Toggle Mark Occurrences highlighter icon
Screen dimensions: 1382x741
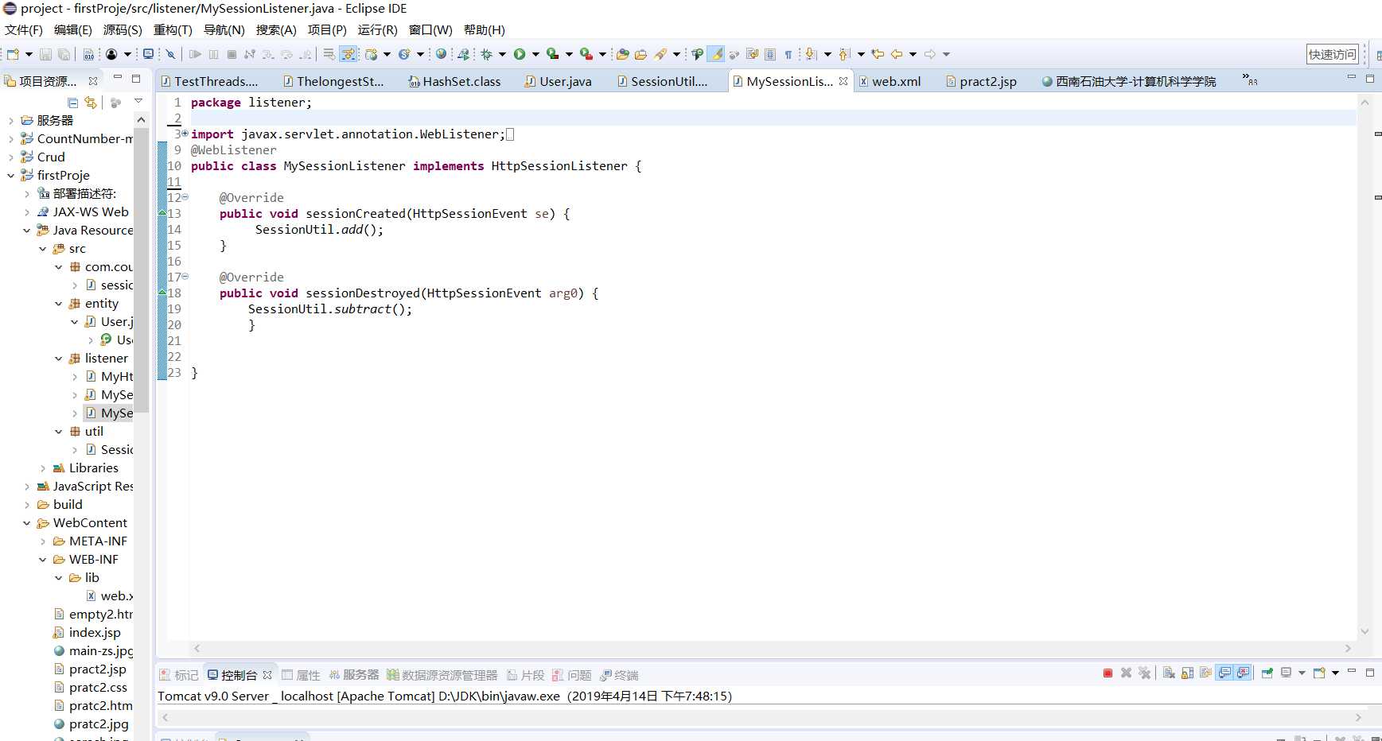(716, 54)
